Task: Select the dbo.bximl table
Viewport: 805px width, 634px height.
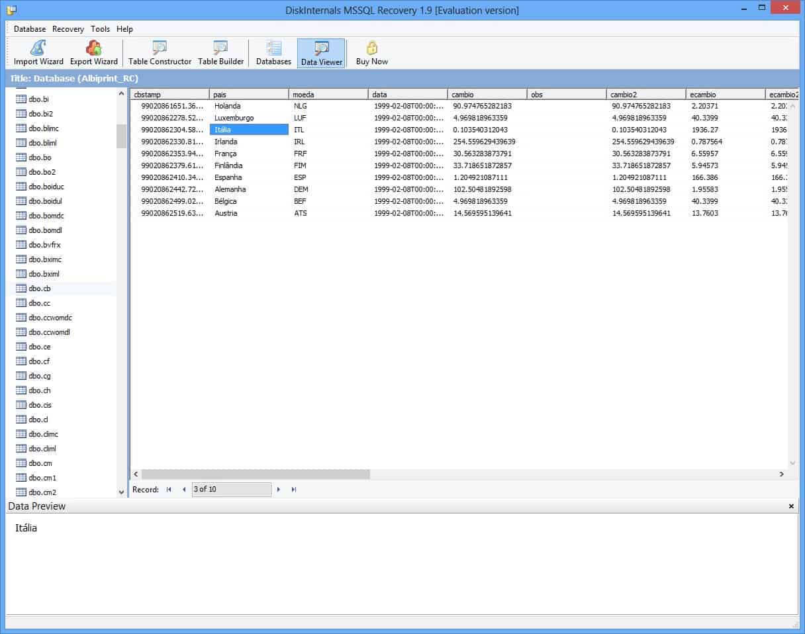Action: click(44, 274)
